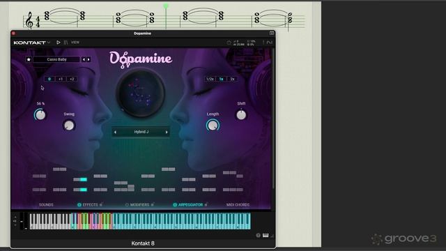
Task: Click the warning exclamation icon in header
Action: click(x=263, y=43)
